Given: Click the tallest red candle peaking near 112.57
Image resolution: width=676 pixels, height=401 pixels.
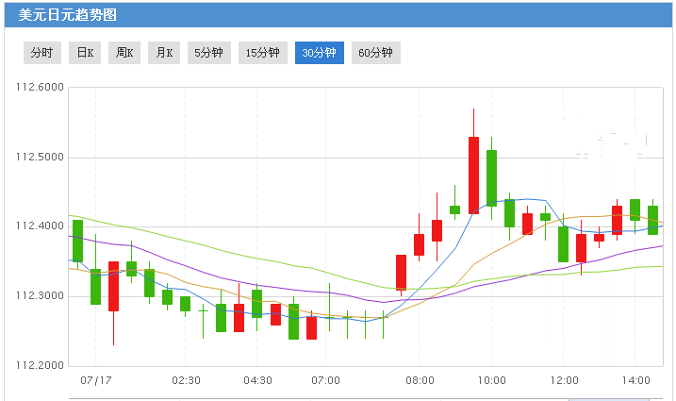Looking at the screenshot, I should [473, 175].
